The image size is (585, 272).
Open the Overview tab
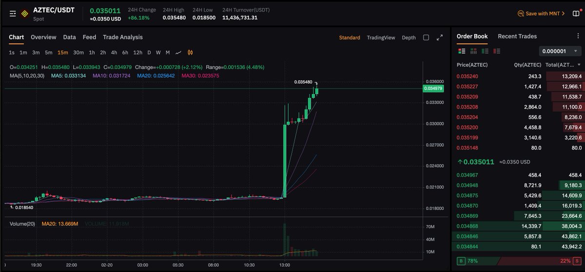[x=43, y=37]
